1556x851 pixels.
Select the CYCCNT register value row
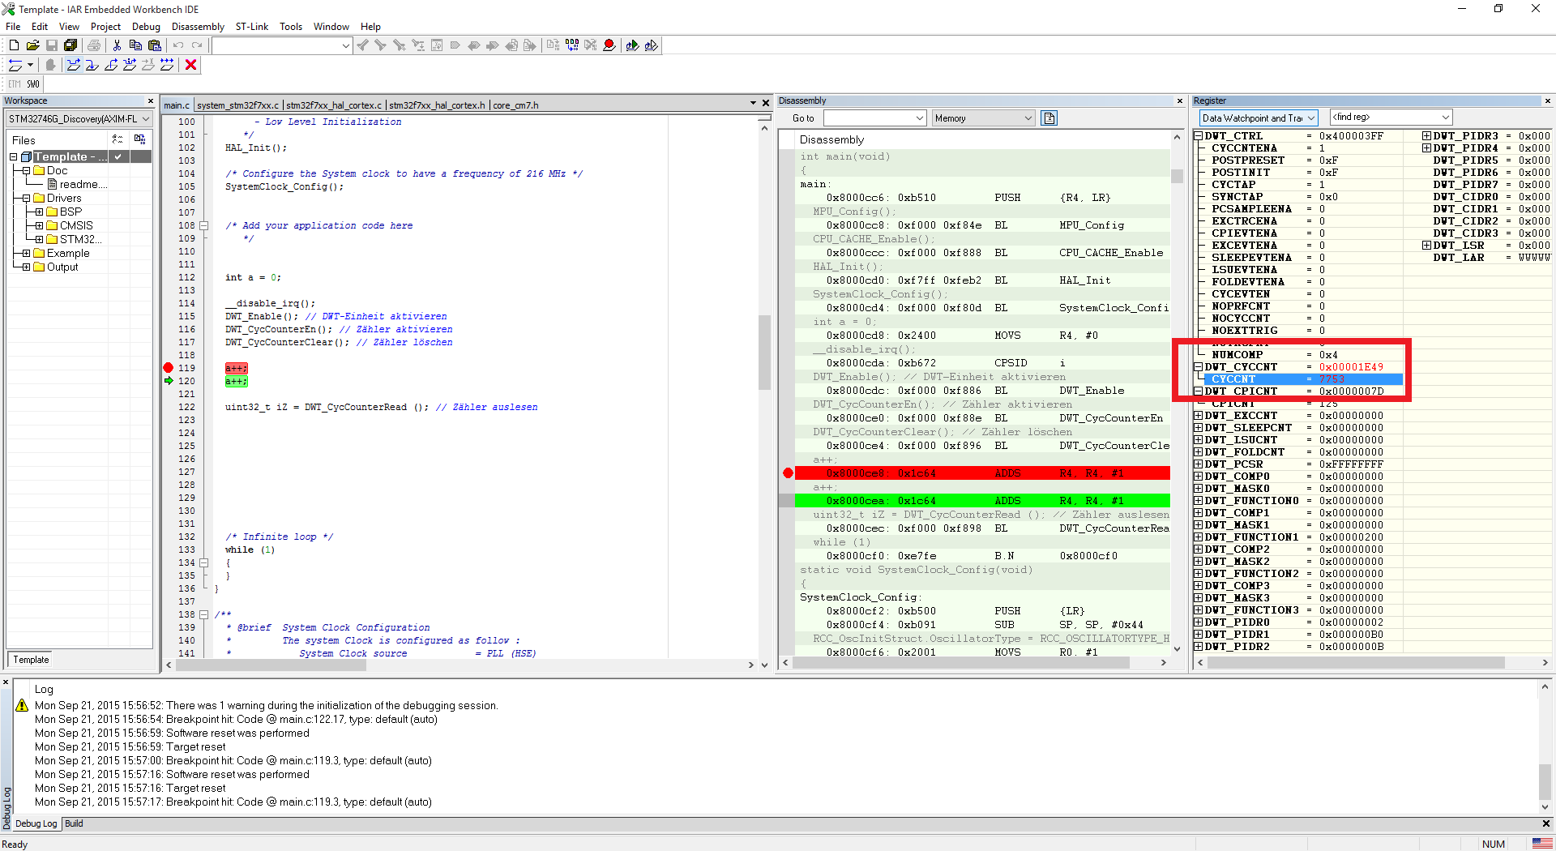point(1303,379)
